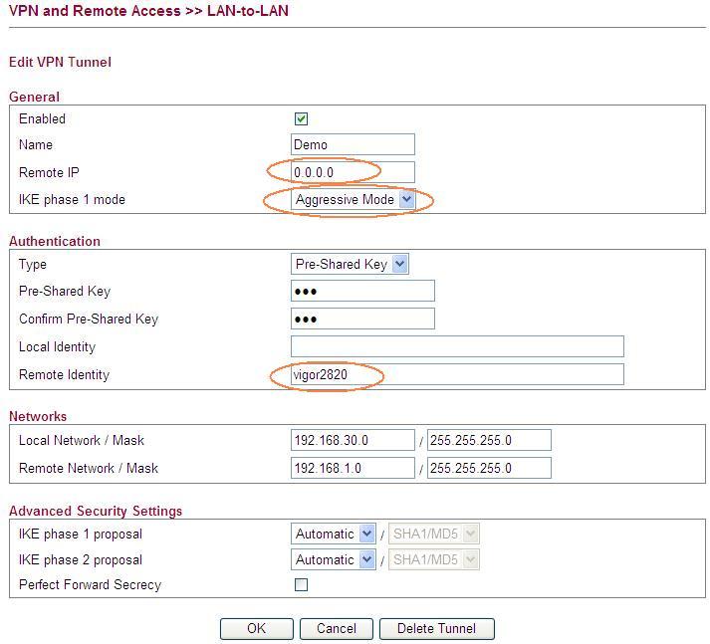This screenshot has width=710, height=644.
Task: Click disabled SHA1/MD5 dropdown for phase 1
Action: pyautogui.click(x=434, y=535)
